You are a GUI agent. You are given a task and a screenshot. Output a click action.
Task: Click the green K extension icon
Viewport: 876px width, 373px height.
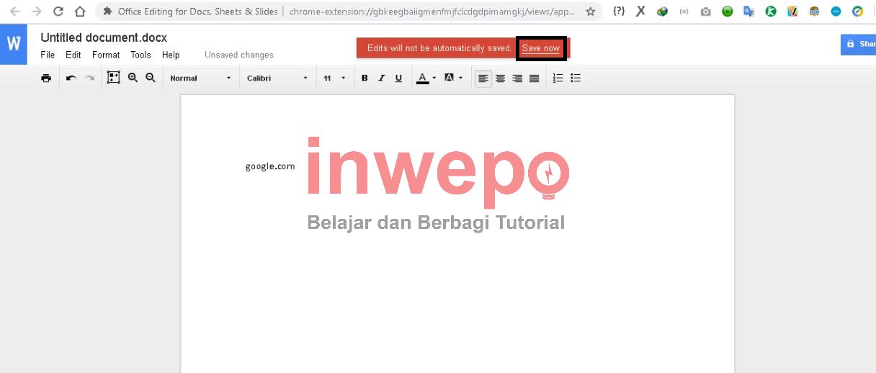[771, 12]
